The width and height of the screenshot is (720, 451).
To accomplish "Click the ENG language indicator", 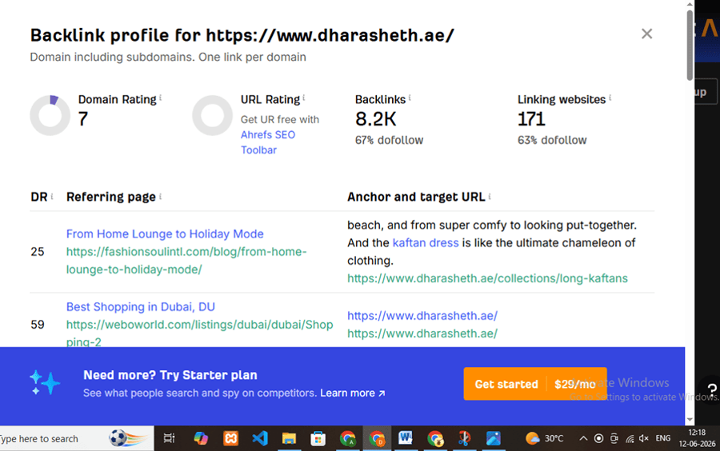I will coord(662,439).
